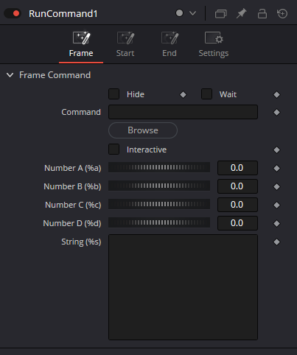Click the Number C keyframe diamond

(276, 205)
